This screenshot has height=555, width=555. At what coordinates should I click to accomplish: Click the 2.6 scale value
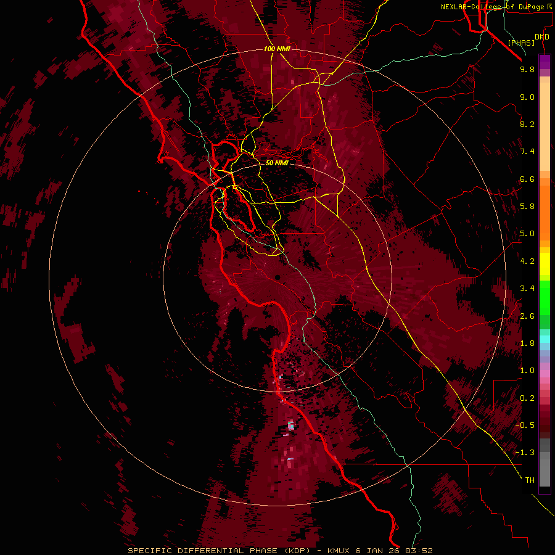527,316
